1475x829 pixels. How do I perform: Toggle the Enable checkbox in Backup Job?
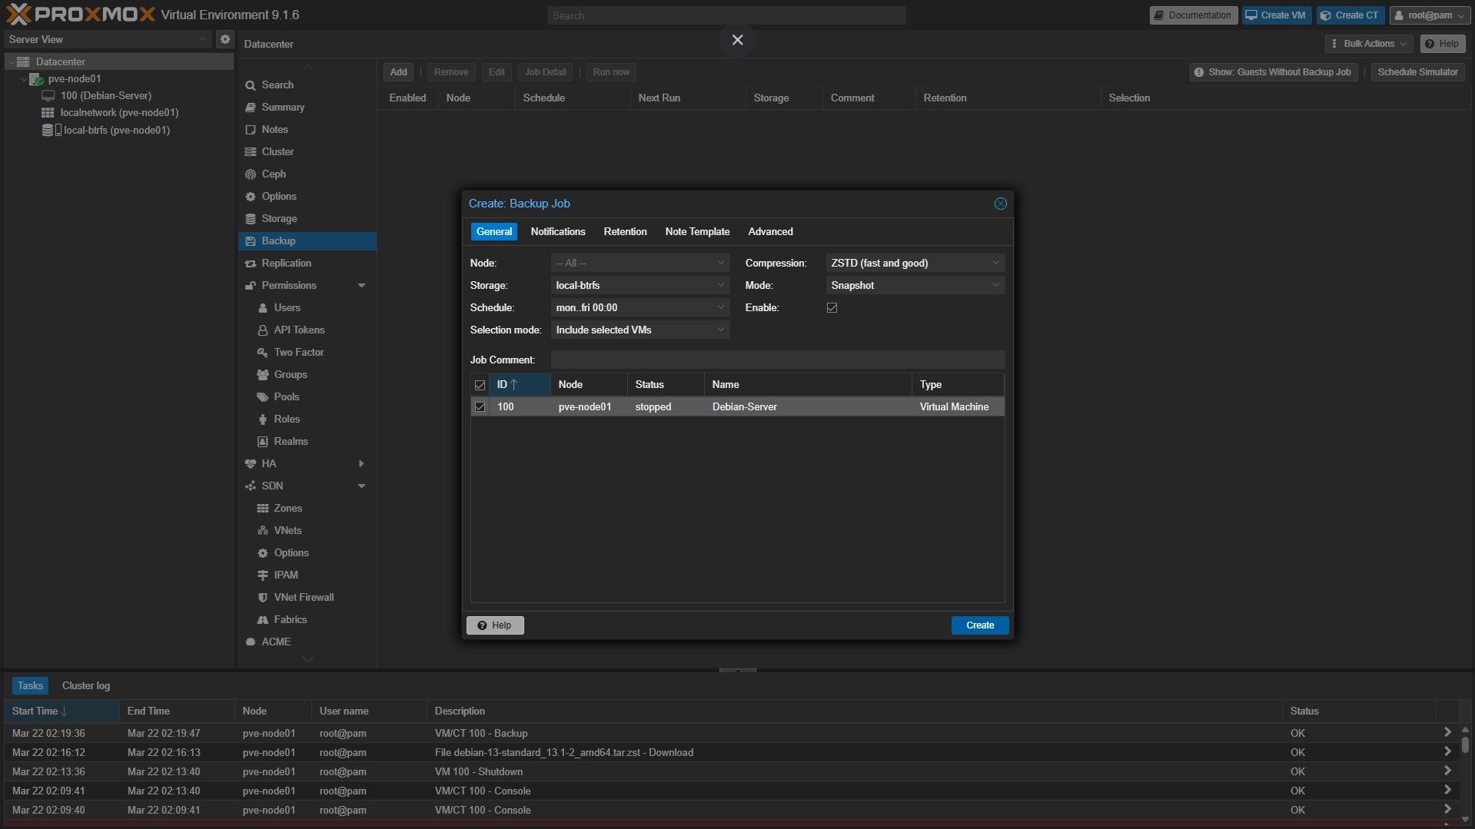[x=832, y=308]
